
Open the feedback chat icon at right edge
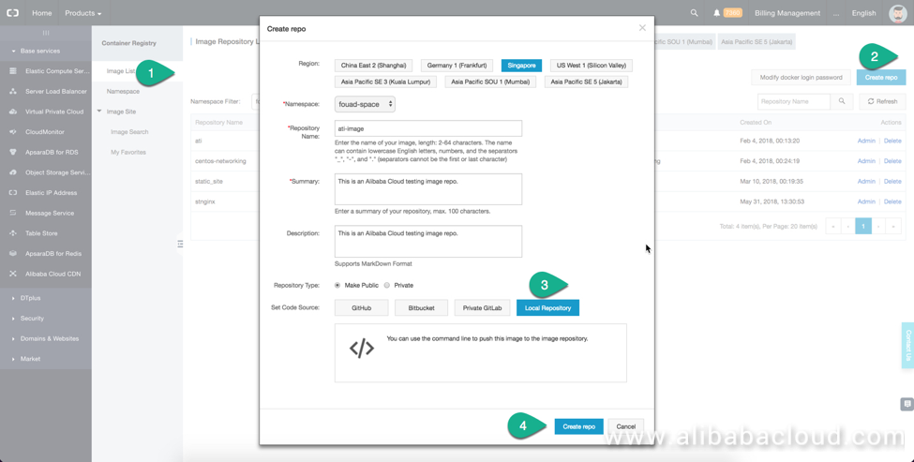coord(907,404)
